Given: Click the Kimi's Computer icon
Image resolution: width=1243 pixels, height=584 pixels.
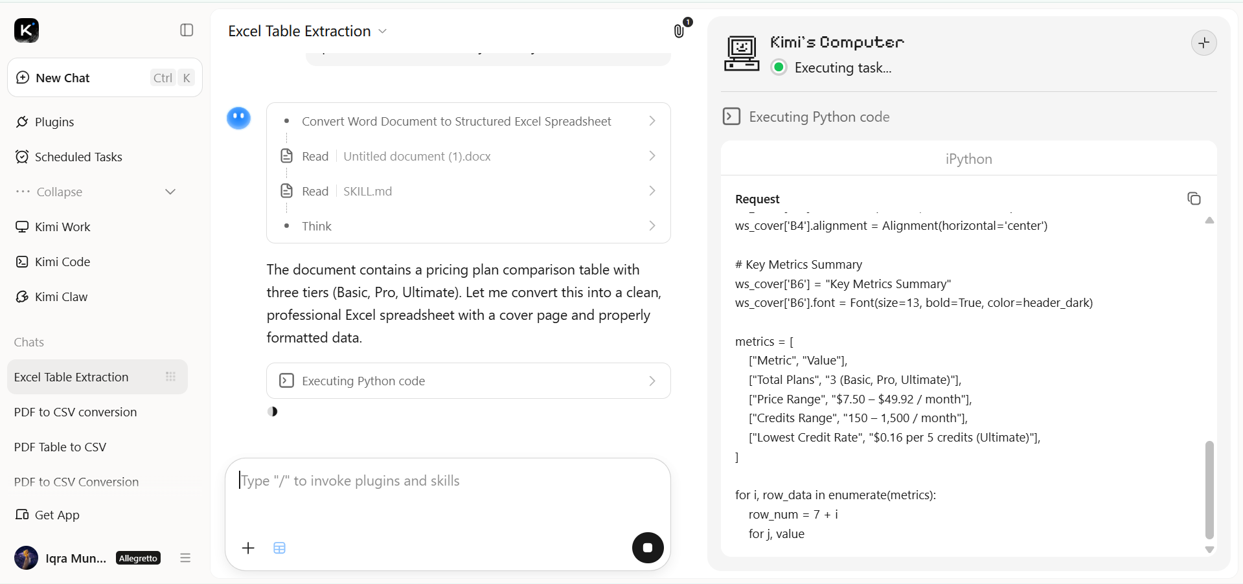Looking at the screenshot, I should (742, 53).
